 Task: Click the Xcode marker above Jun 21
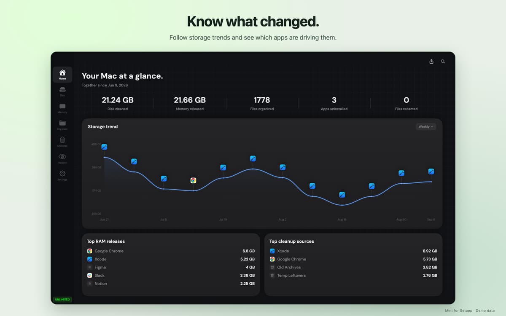click(104, 147)
